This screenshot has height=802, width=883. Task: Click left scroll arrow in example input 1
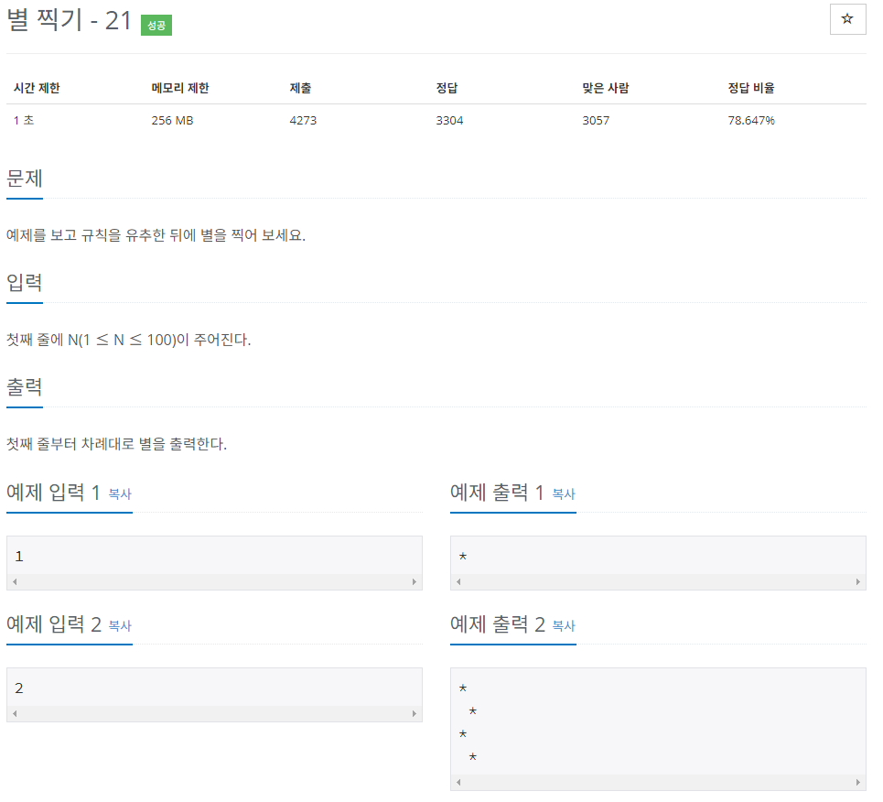pos(15,581)
